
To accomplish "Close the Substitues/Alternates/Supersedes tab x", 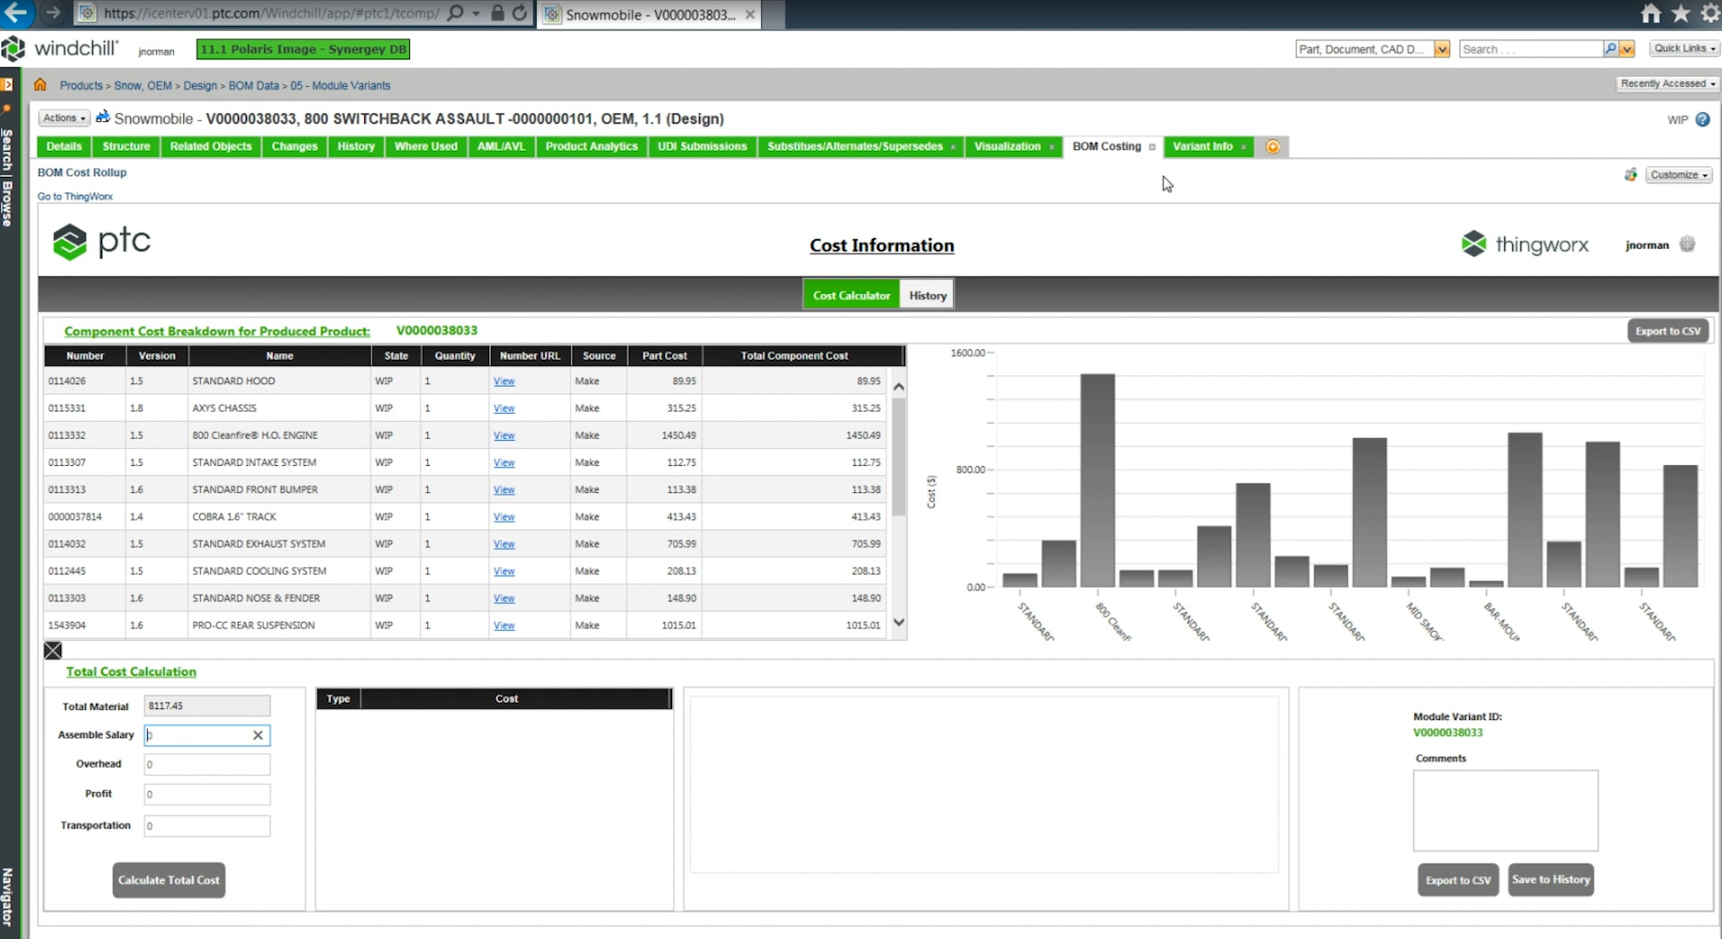I will (x=953, y=147).
